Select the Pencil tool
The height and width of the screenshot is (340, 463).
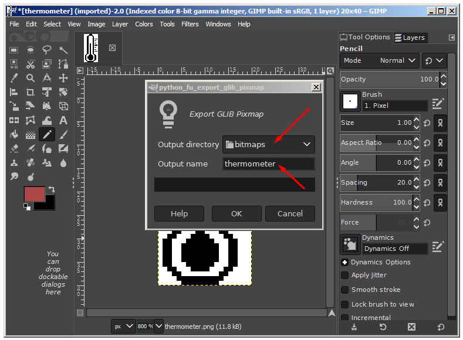point(47,135)
